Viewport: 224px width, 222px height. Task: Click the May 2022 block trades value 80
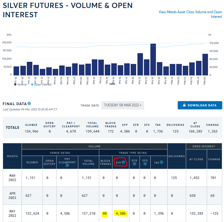[x=104, y=213]
